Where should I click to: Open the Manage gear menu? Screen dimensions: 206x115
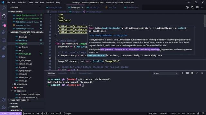pos(4,107)
